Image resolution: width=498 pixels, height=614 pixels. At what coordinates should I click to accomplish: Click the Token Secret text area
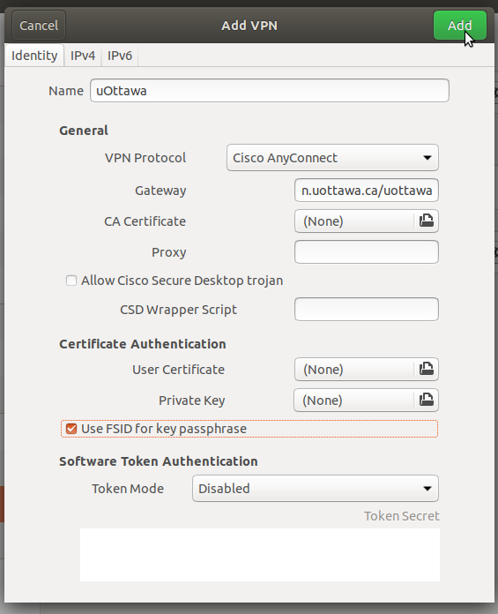tap(260, 555)
